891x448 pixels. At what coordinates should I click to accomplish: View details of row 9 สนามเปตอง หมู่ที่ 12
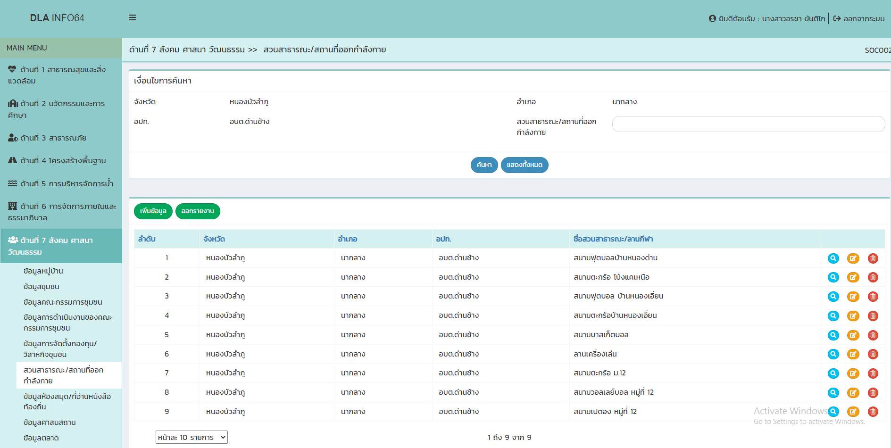pos(833,412)
